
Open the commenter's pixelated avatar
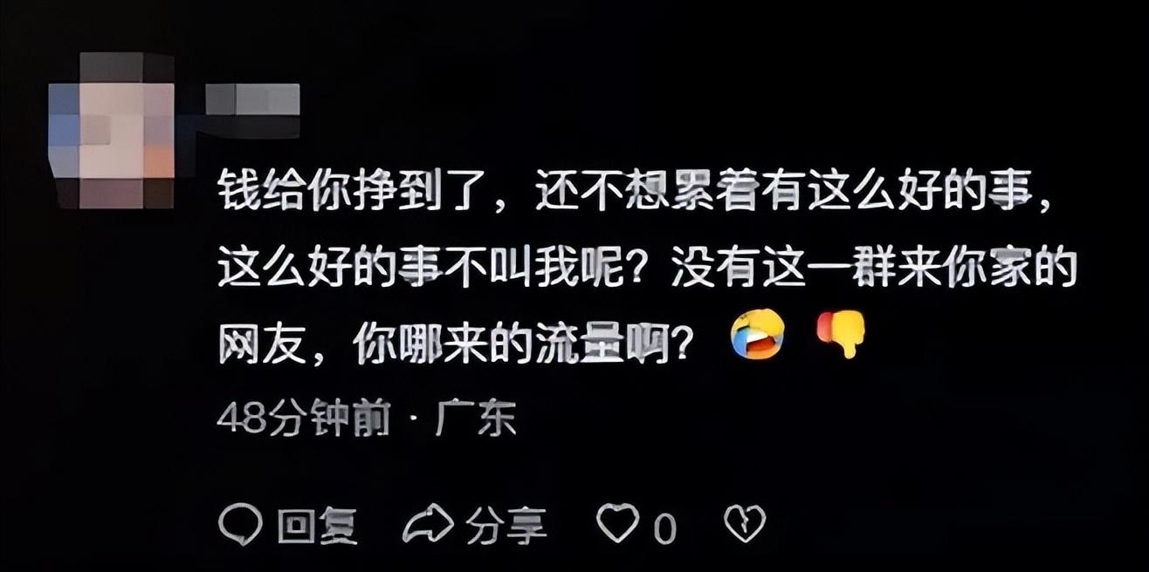tap(110, 131)
